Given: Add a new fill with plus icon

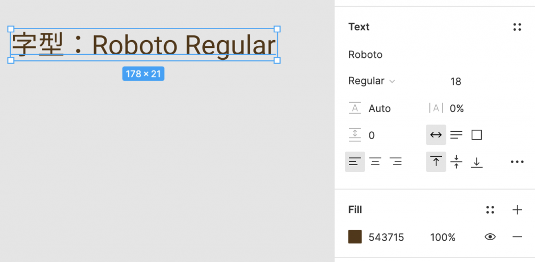Looking at the screenshot, I should tap(517, 210).
